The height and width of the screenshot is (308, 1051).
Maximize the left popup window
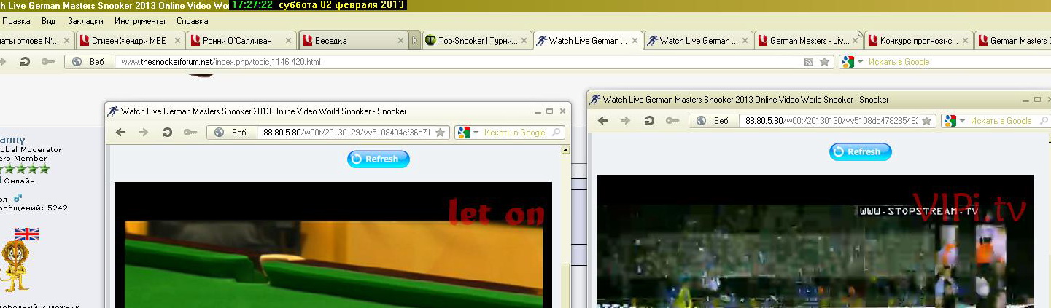pyautogui.click(x=550, y=111)
